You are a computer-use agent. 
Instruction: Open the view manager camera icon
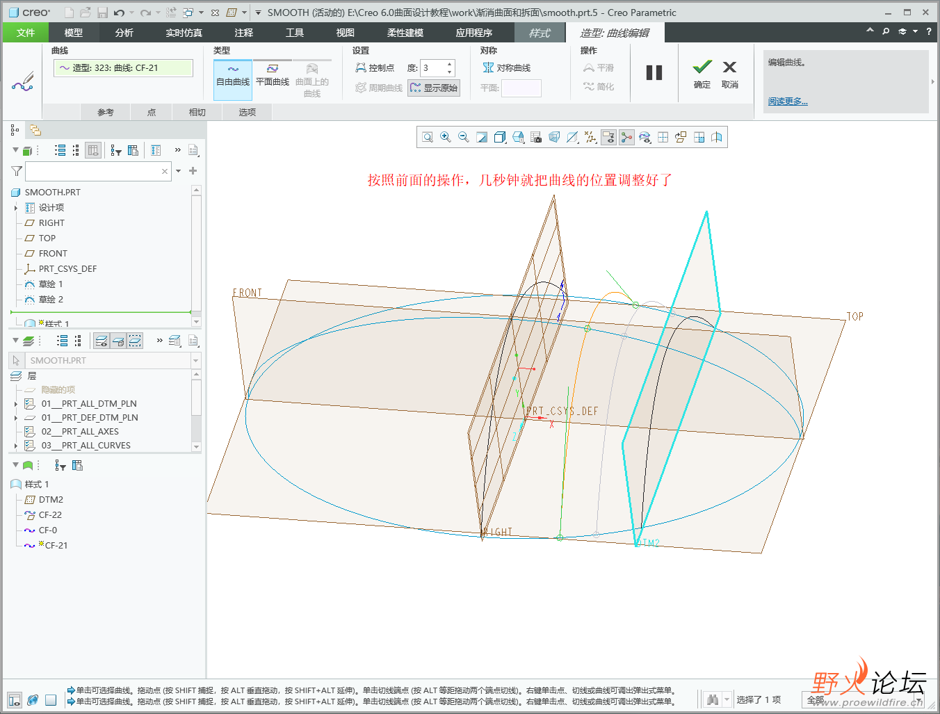536,137
